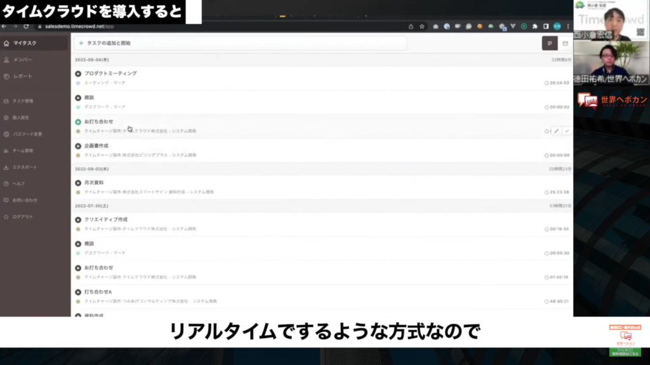This screenshot has width=650, height=365.
Task: Click the 20:24:03 elapsed time
Action: (559, 83)
